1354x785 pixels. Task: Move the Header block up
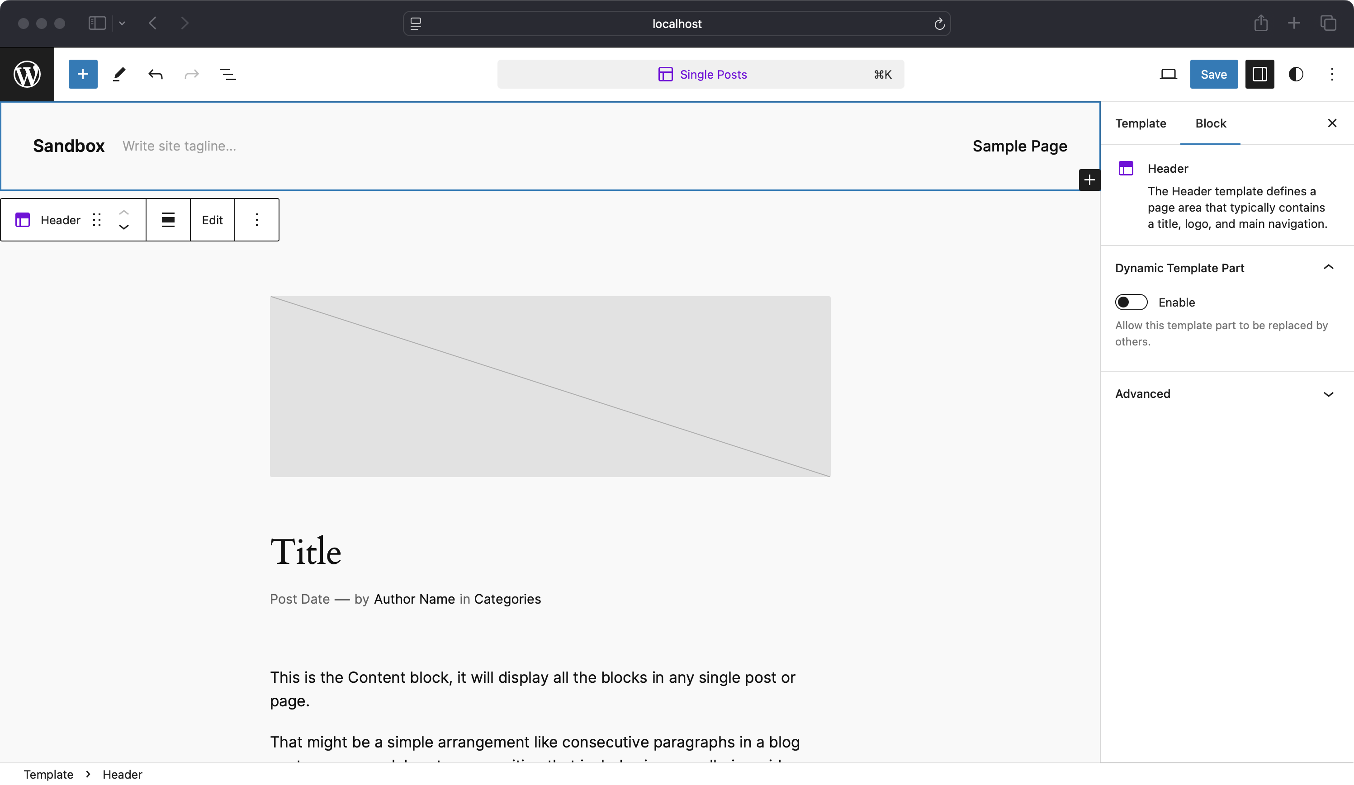(123, 212)
